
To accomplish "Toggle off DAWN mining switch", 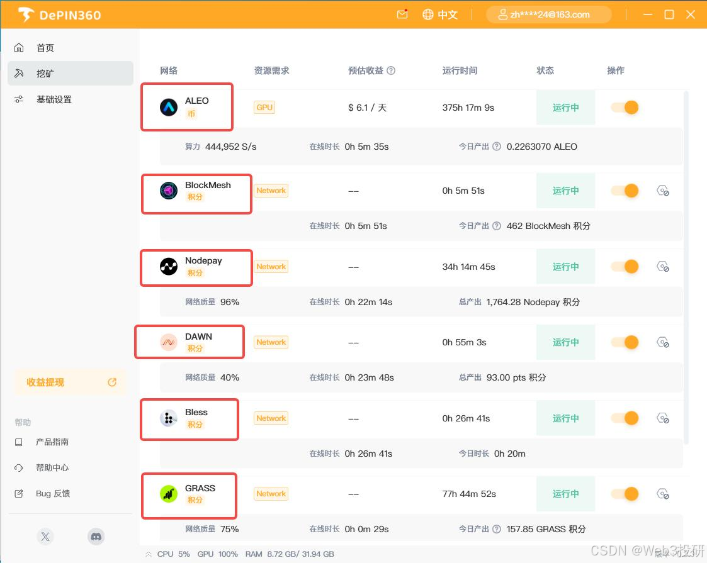I will tap(625, 342).
